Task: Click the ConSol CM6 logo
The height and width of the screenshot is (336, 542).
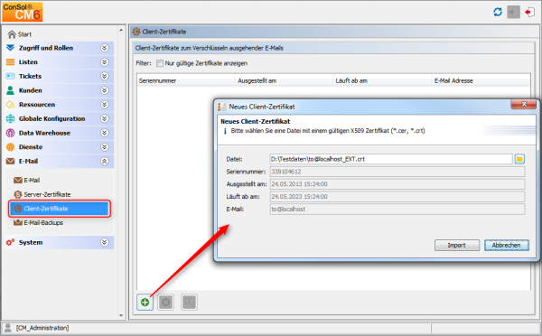Action: click(23, 12)
